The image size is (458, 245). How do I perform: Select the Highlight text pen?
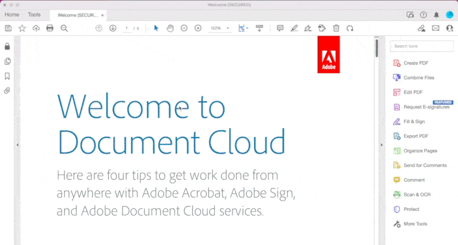coord(294,28)
